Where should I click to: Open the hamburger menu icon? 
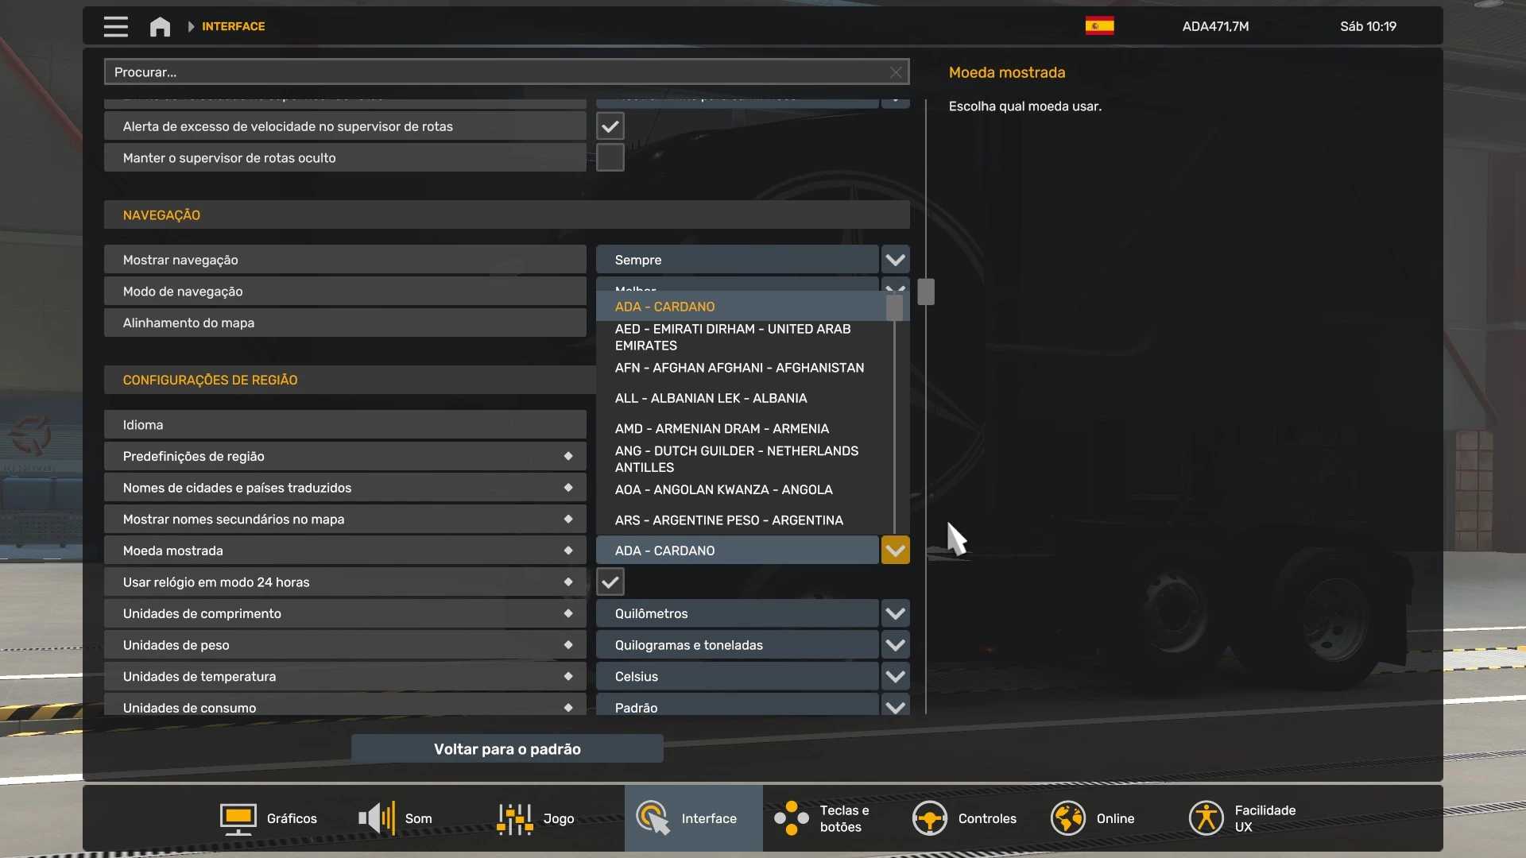coord(115,26)
